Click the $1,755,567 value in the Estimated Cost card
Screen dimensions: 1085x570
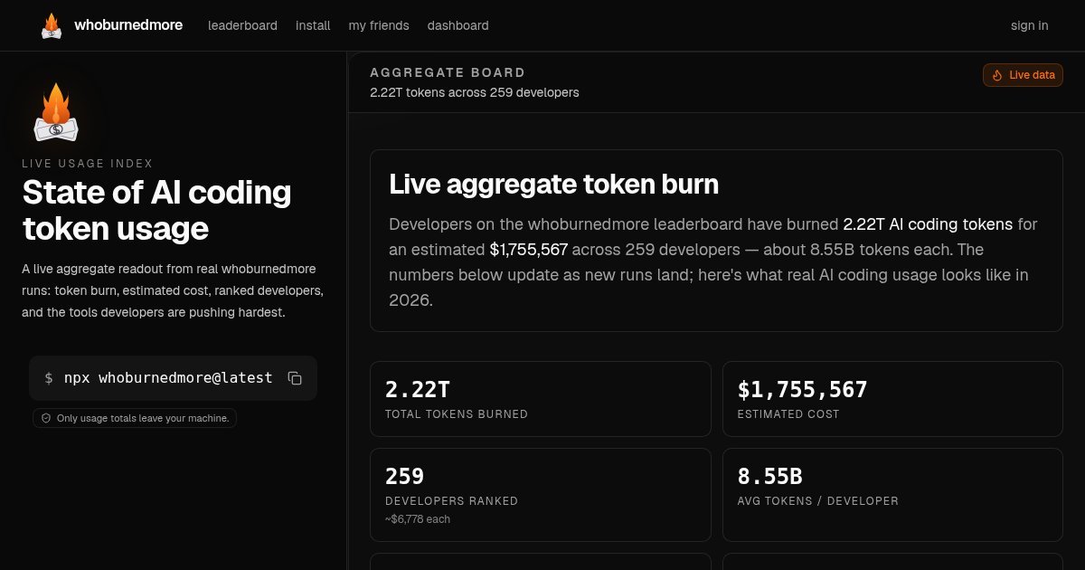pyautogui.click(x=803, y=390)
